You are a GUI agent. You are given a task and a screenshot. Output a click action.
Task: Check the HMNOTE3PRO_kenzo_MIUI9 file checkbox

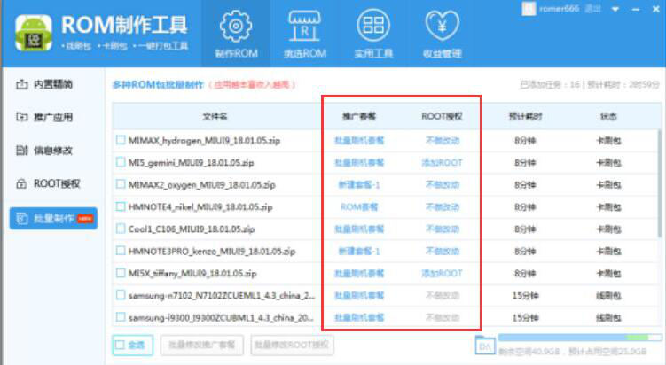(x=121, y=251)
